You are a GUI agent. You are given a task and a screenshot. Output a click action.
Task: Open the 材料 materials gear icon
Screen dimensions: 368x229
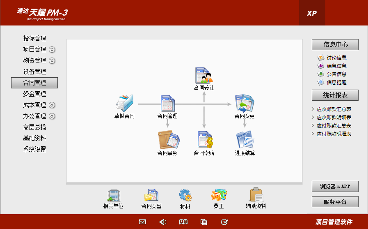coord(185,195)
